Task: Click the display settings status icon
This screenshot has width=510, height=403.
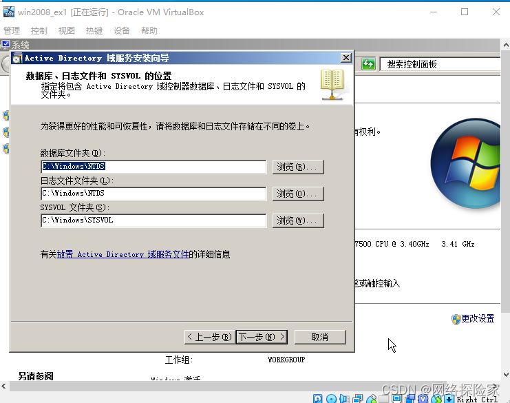Action: 397,398
